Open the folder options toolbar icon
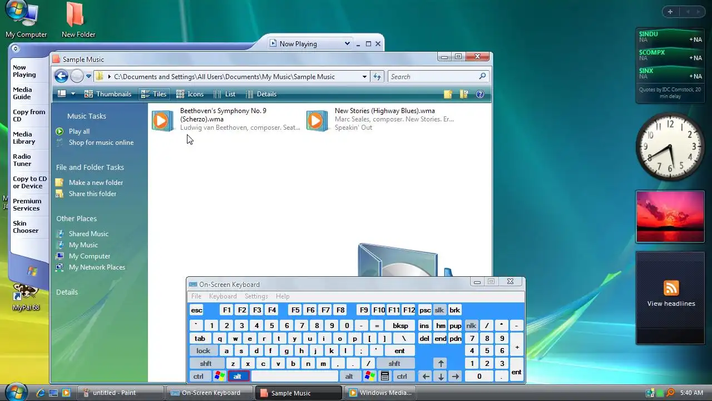Viewport: 712px width, 401px height. 464,94
